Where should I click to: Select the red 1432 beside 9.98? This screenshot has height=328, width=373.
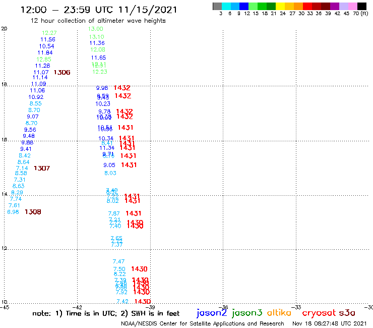[122, 88]
